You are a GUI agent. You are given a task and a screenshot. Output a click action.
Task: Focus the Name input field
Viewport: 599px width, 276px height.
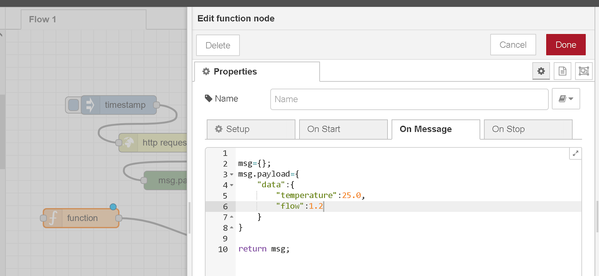[409, 99]
